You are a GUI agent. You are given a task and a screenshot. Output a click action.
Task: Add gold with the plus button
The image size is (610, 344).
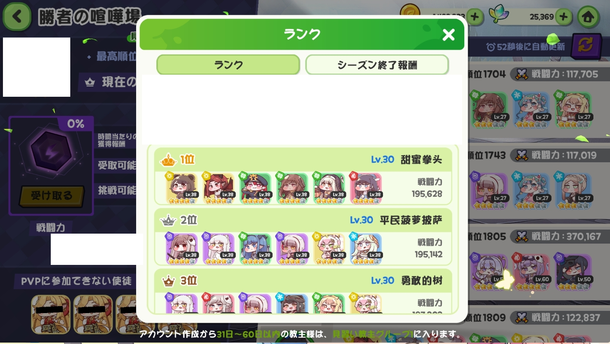pyautogui.click(x=475, y=17)
